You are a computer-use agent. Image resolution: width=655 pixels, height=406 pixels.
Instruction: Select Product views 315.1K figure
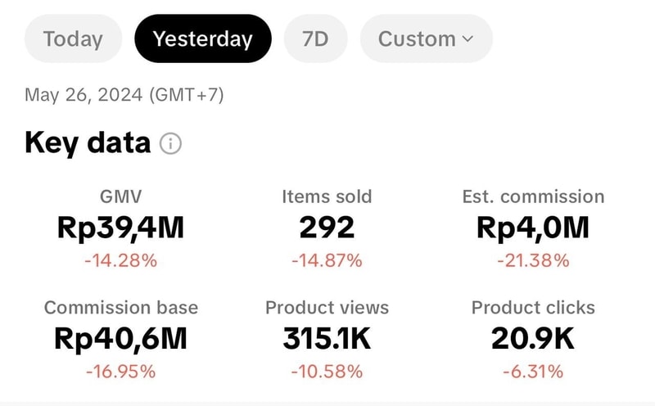click(x=327, y=338)
